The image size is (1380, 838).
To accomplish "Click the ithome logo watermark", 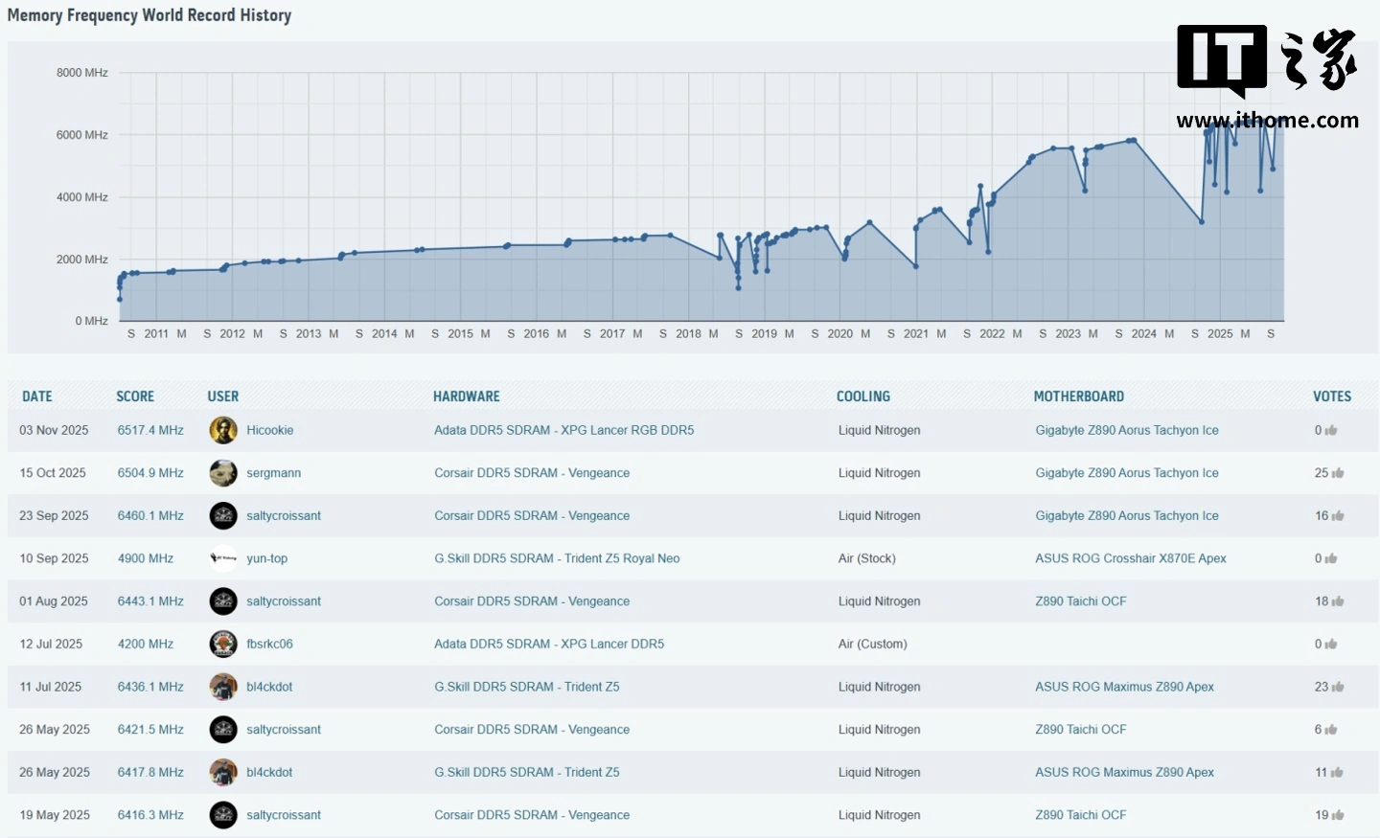I will tap(1267, 77).
